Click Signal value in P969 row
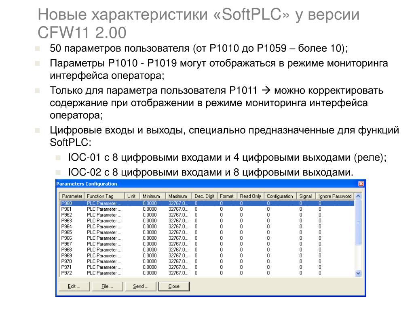Viewport: 414px width, 310px height. [301, 256]
